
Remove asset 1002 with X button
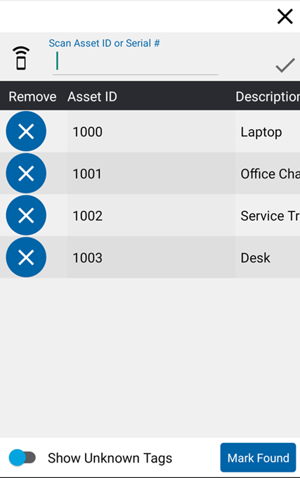26,216
